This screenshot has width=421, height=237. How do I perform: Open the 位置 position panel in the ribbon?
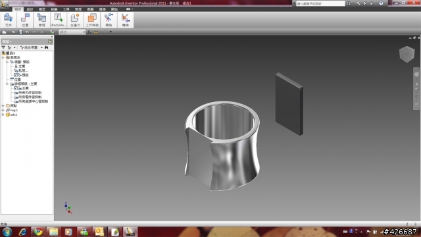coord(25,20)
